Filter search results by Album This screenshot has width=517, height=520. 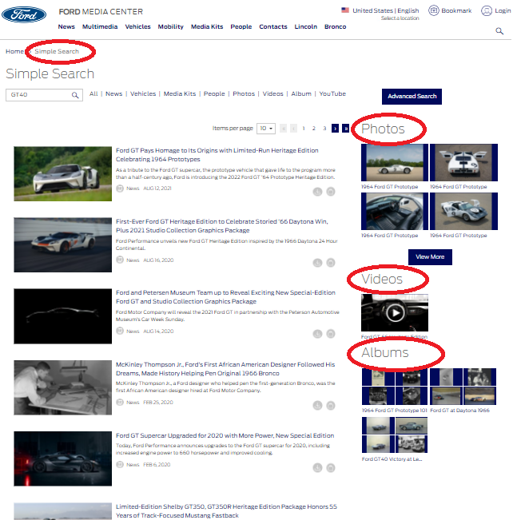click(x=301, y=93)
